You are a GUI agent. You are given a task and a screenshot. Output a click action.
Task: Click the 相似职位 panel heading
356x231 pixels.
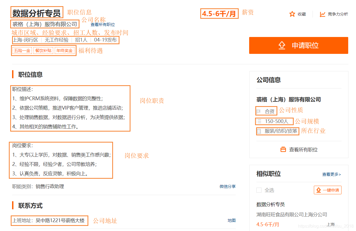tap(268, 174)
